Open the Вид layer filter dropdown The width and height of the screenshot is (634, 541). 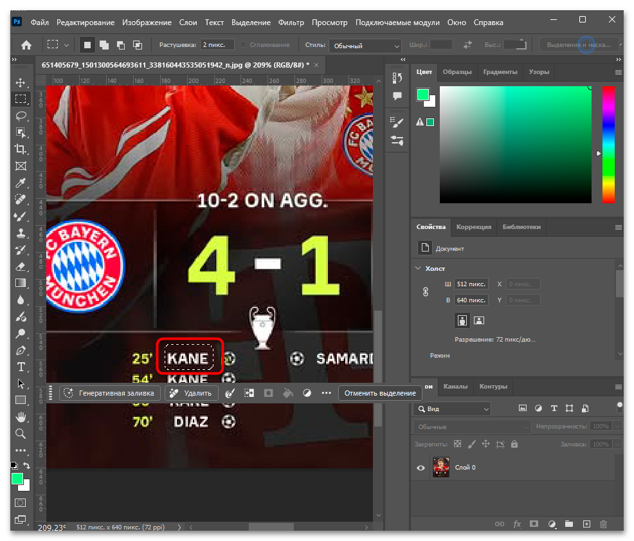452,408
